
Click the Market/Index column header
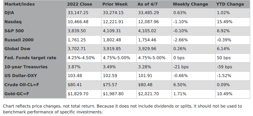[20, 4]
